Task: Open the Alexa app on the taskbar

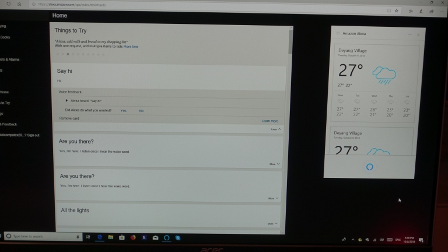Action: click(167, 238)
